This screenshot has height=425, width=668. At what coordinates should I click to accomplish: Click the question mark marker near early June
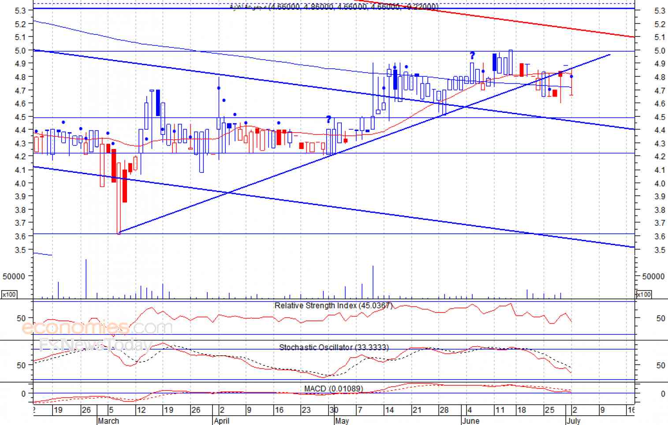[472, 56]
